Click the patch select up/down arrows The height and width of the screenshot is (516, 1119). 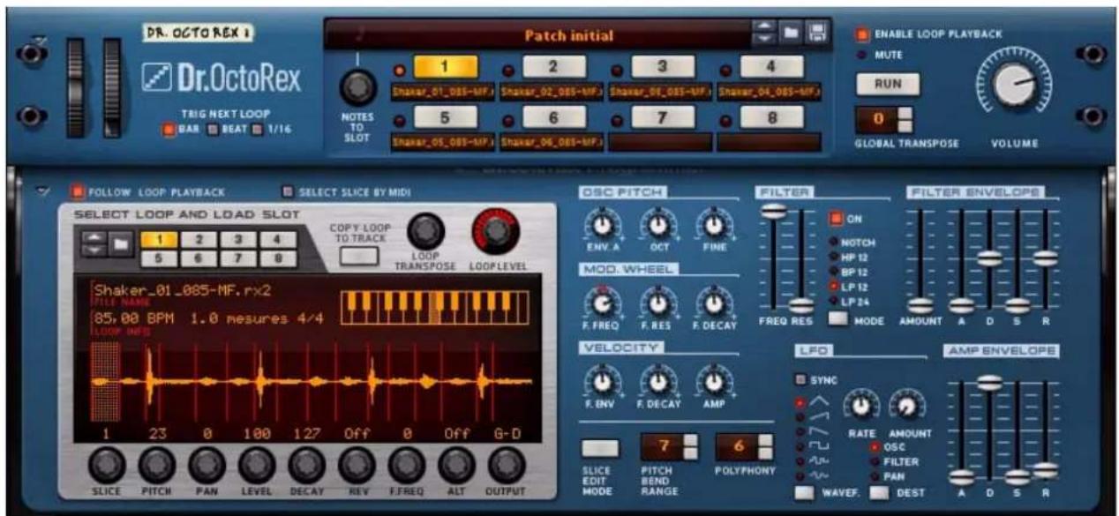(762, 34)
